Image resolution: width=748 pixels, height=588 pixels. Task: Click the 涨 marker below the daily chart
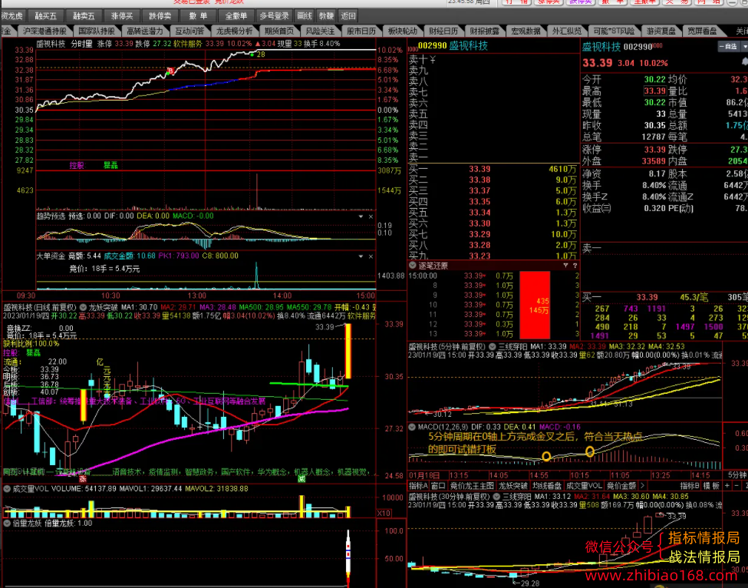pyautogui.click(x=83, y=478)
